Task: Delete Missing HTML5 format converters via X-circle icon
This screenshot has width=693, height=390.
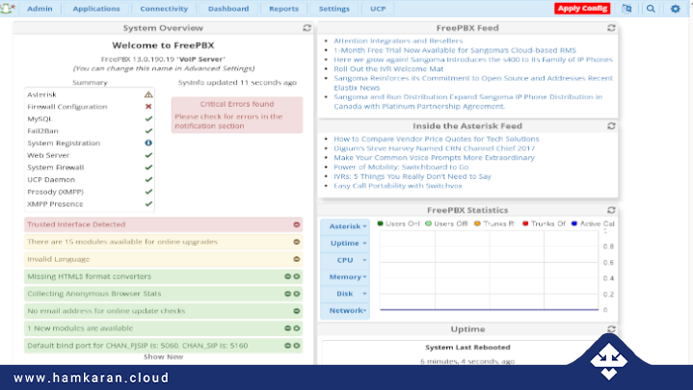Action: 297,276
